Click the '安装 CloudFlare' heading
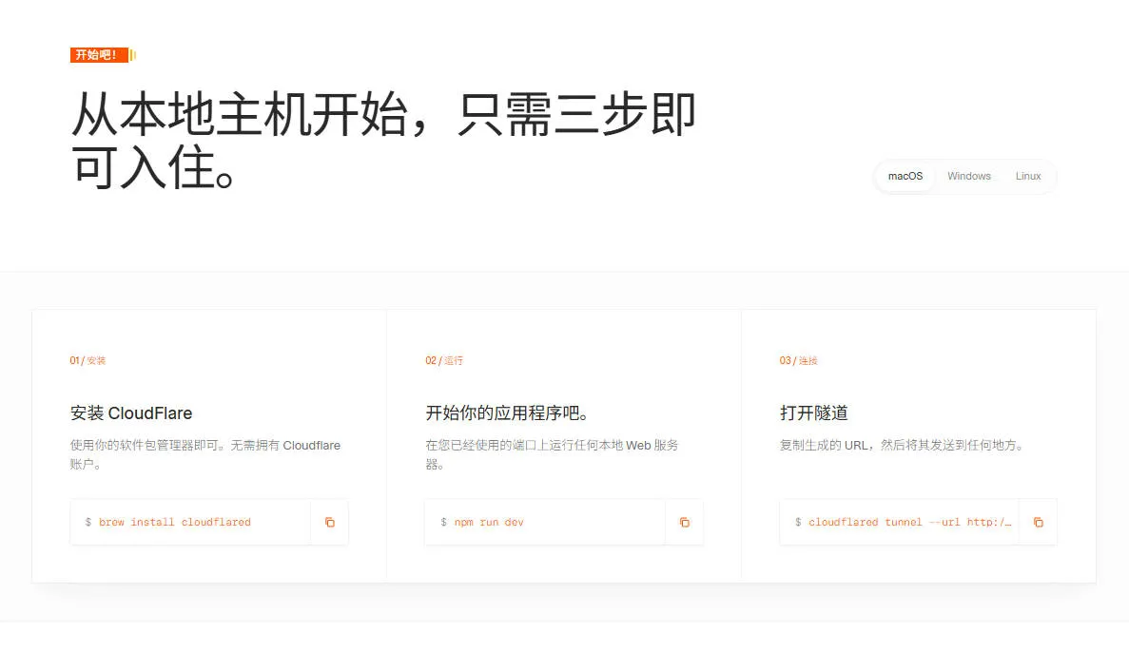 pyautogui.click(x=131, y=413)
